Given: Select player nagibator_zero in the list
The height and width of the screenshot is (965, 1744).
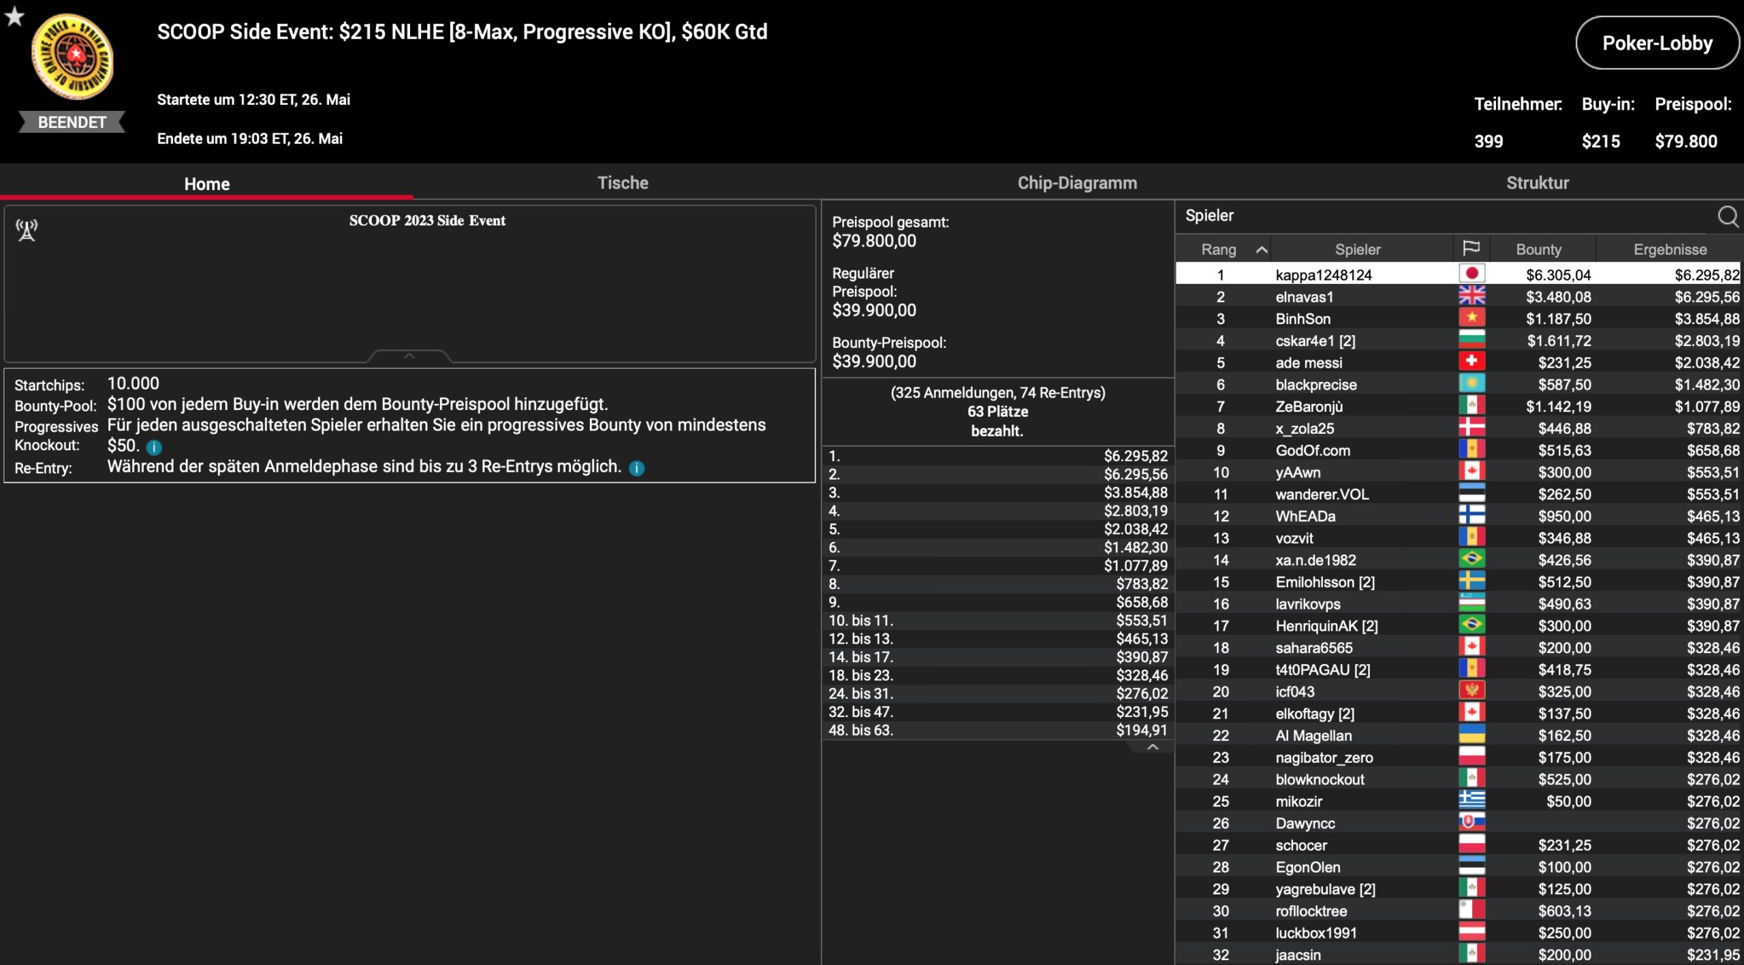Looking at the screenshot, I should pos(1458,757).
